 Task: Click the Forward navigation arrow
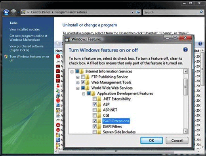tap(13, 12)
